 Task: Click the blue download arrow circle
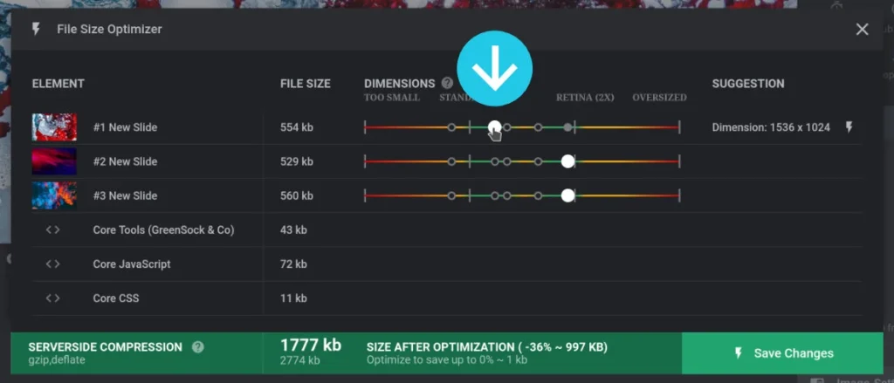[494, 68]
